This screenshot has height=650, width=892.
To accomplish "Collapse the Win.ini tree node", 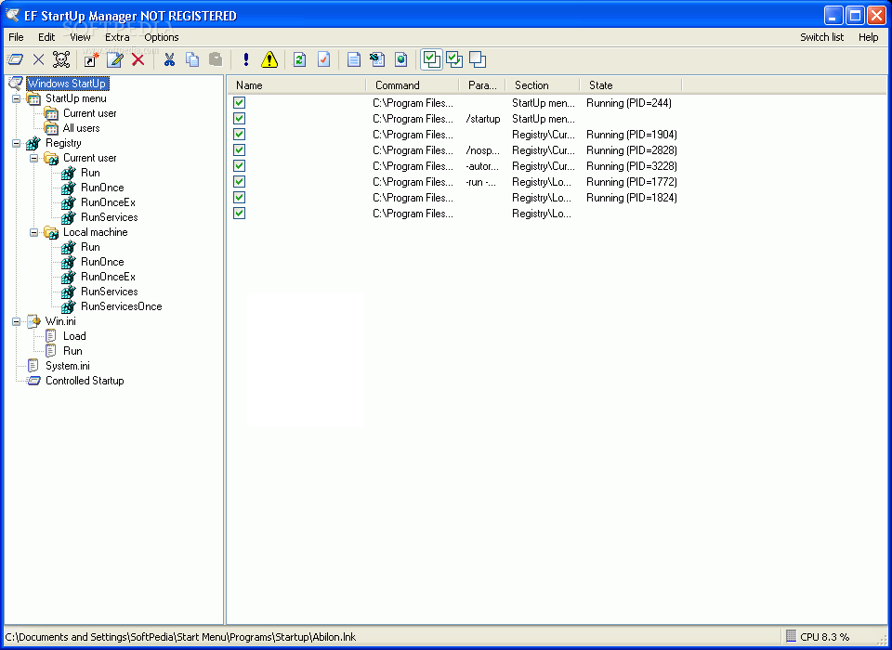I will pyautogui.click(x=17, y=321).
